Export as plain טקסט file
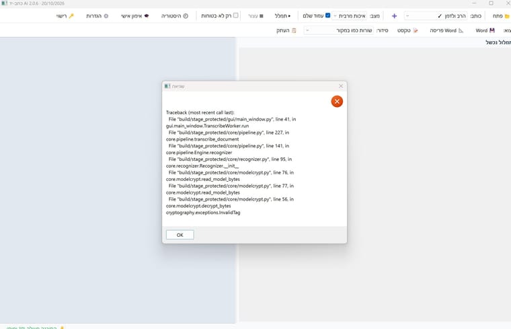This screenshot has width=511, height=329. [407, 30]
